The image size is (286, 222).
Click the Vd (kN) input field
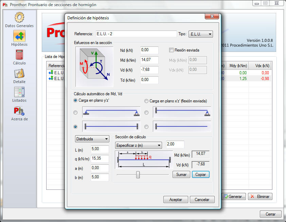pos(149,70)
